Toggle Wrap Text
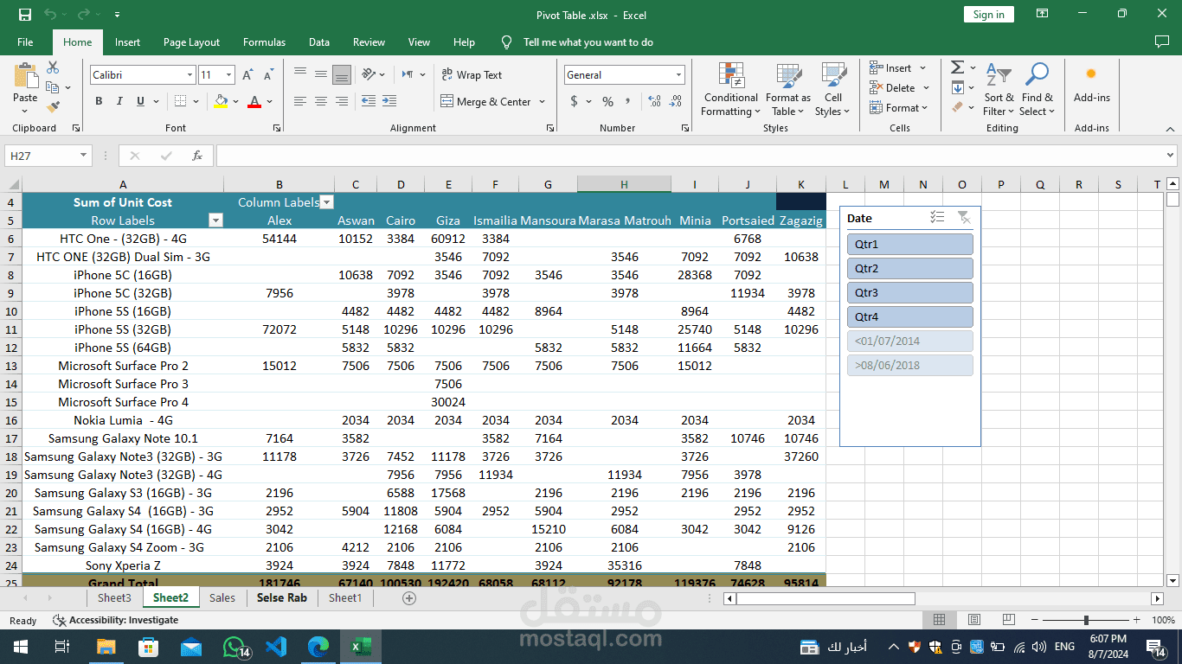 (x=472, y=75)
